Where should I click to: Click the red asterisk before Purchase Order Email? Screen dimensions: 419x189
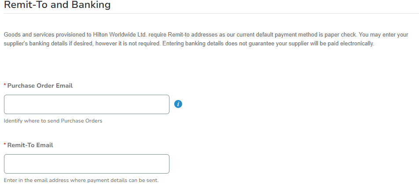coord(5,85)
